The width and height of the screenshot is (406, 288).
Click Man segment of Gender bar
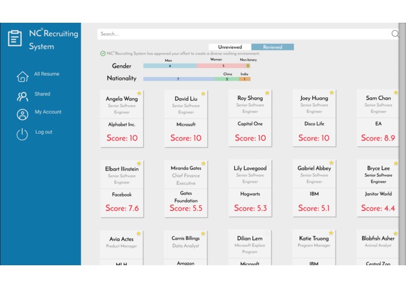170,66
